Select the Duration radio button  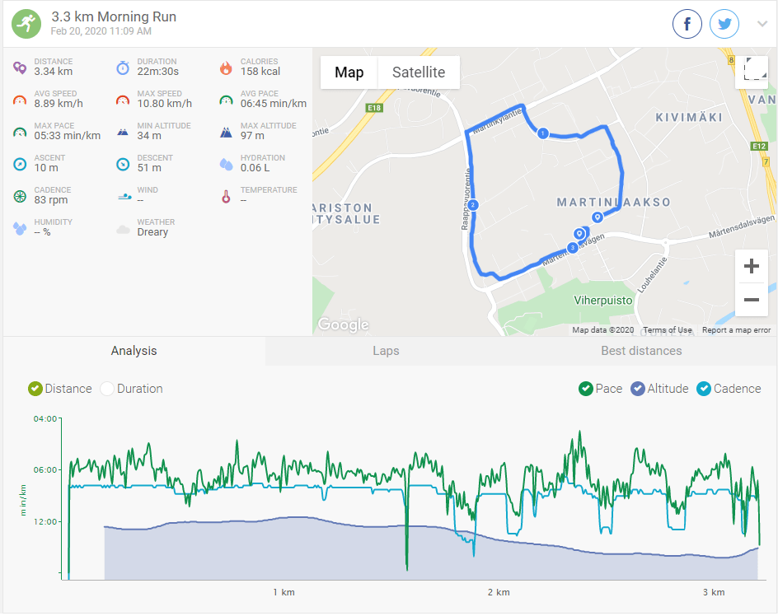click(107, 389)
